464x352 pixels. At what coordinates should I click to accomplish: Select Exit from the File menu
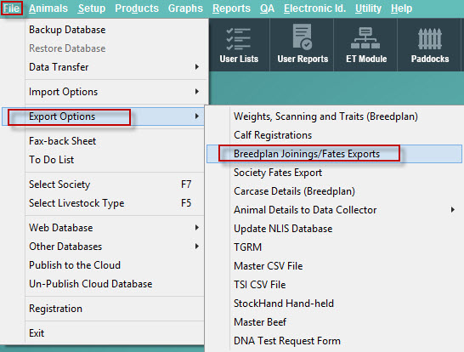(37, 333)
